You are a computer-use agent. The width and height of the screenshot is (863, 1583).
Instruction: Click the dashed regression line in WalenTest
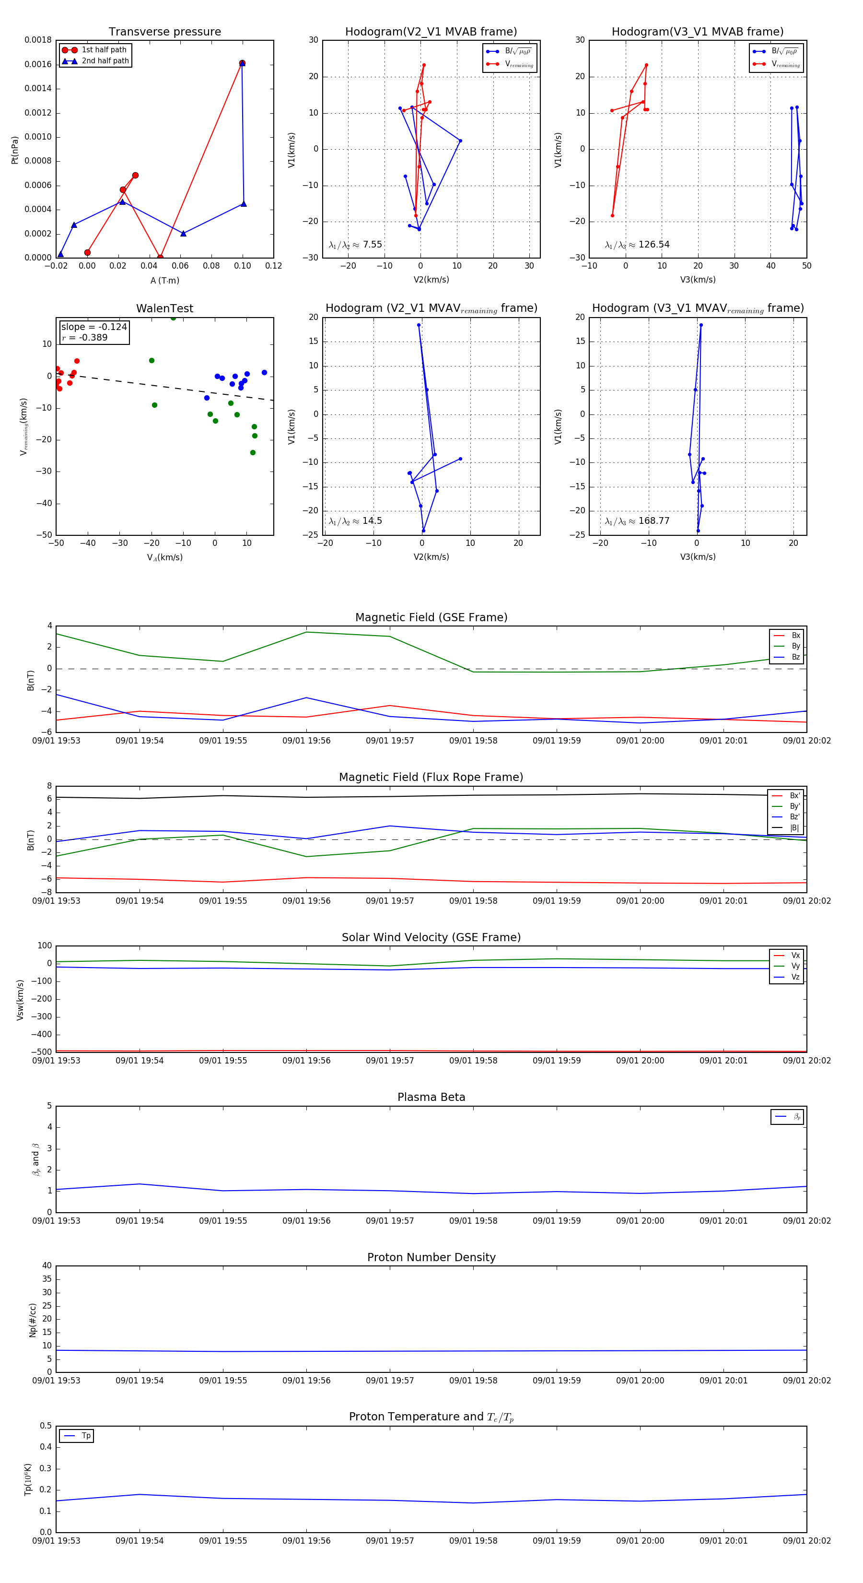[x=164, y=387]
